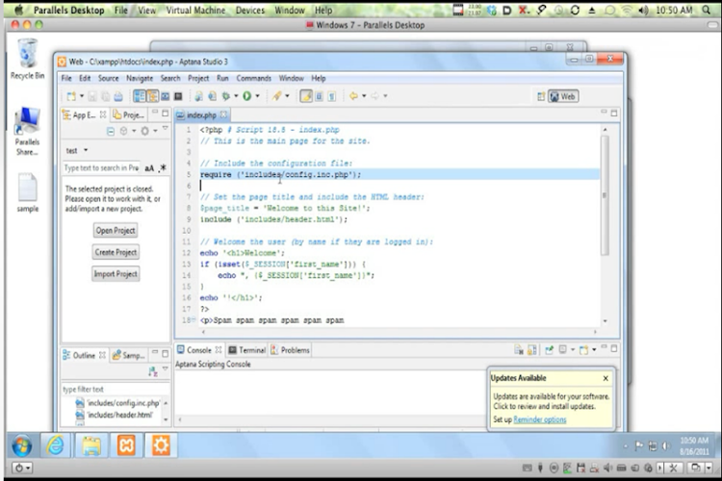Switch to the Terminal tab
Screen dimensions: 722x481
(x=246, y=350)
